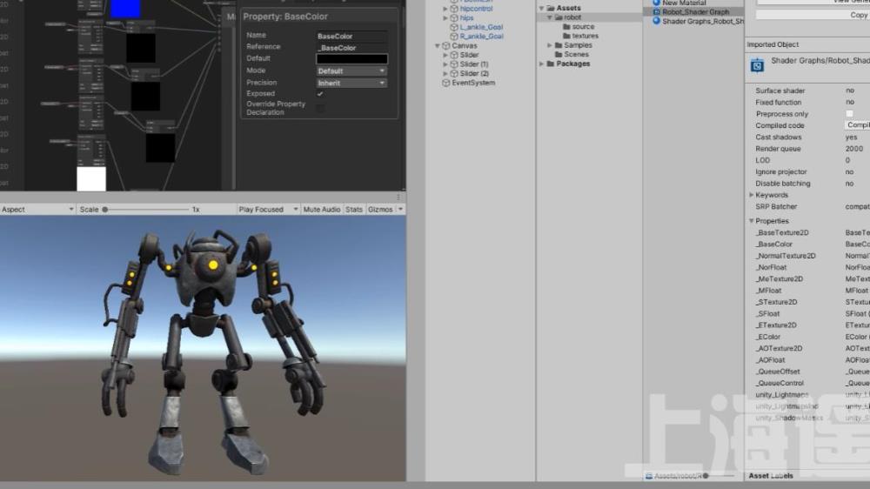Screen dimensions: 870x489
Task: Click the Game view Scale slider handle
Action: 105,209
